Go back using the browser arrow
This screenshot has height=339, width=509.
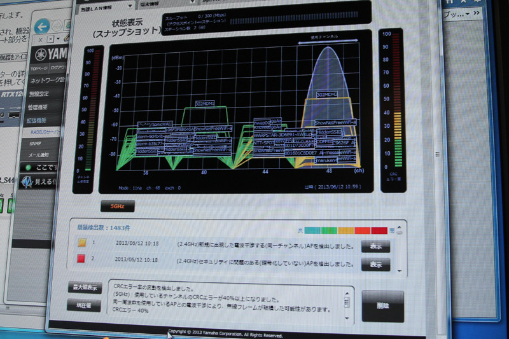pyautogui.click(x=42, y=26)
